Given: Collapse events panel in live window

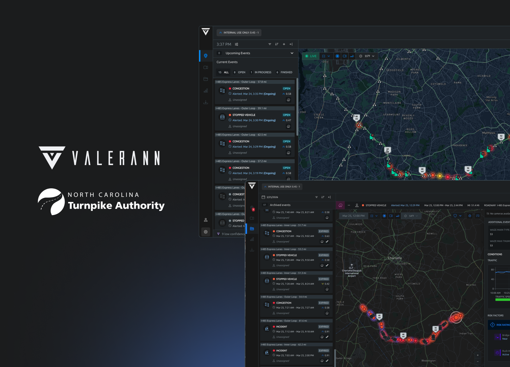Looking at the screenshot, I should click(291, 44).
